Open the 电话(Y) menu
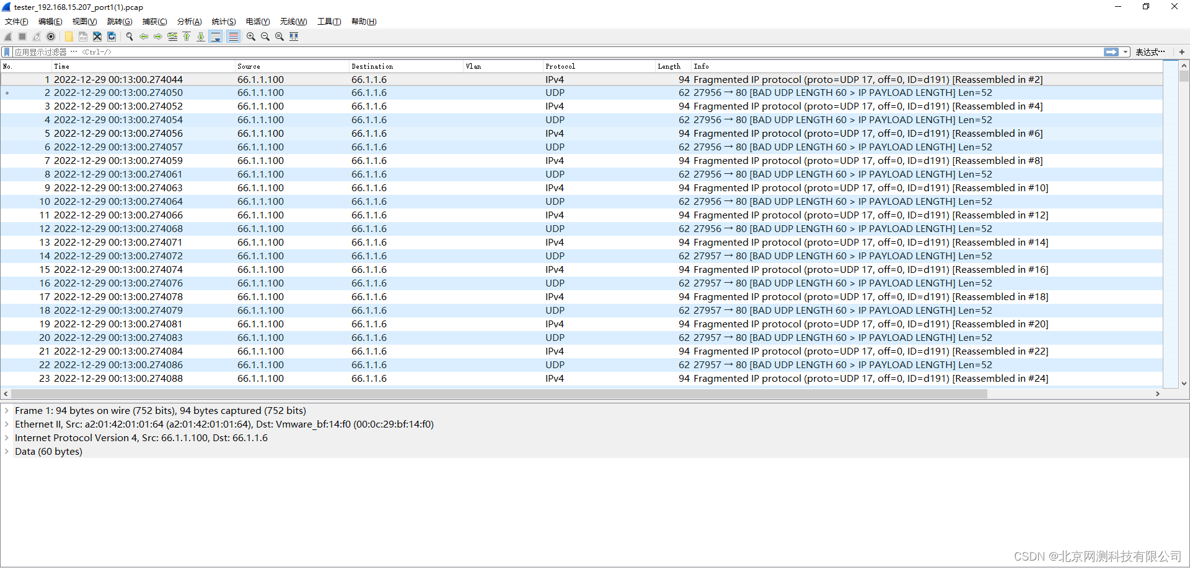The image size is (1190, 568). click(258, 22)
